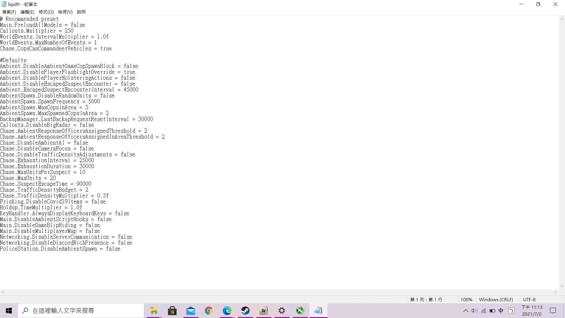Open Microsoft Edge from the taskbar
This screenshot has width=565, height=318.
click(227, 311)
